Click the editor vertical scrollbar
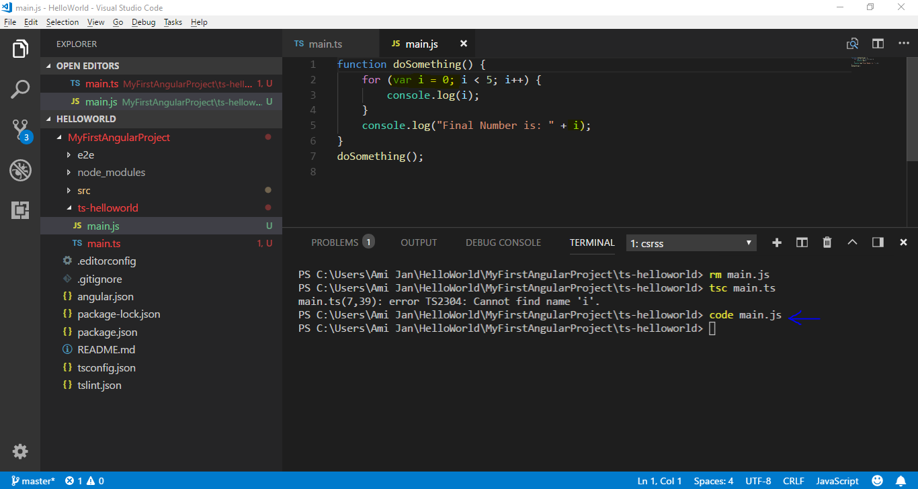The width and height of the screenshot is (918, 489). tap(912, 109)
